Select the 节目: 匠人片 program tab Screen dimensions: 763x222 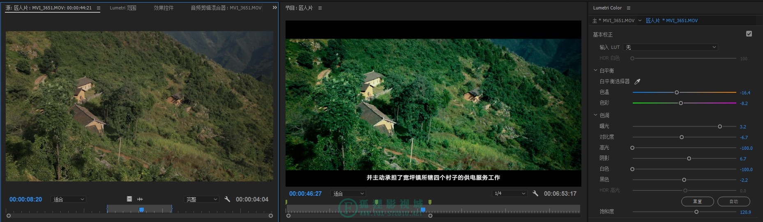point(299,8)
